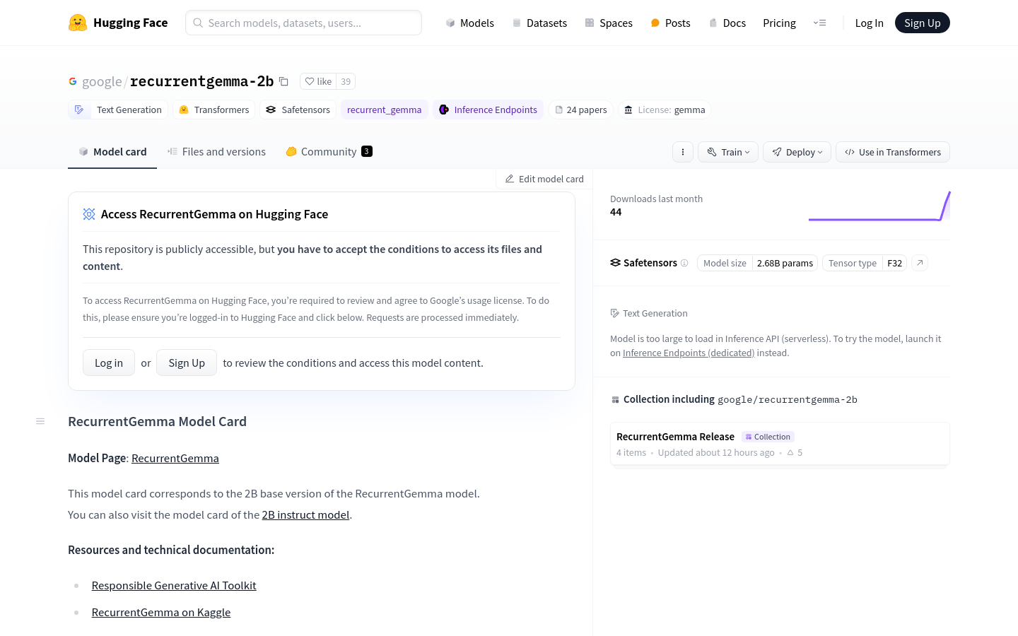This screenshot has width=1018, height=636.
Task: Expand the Deploy dropdown
Action: click(797, 152)
